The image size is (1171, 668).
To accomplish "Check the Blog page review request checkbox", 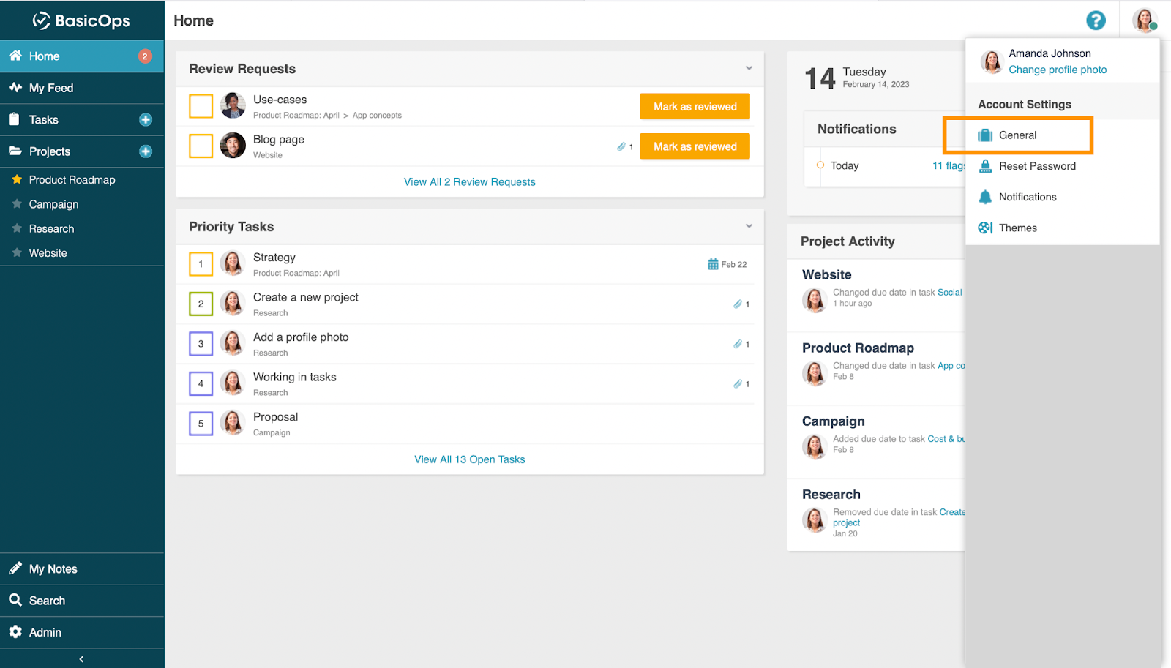I will [x=201, y=146].
